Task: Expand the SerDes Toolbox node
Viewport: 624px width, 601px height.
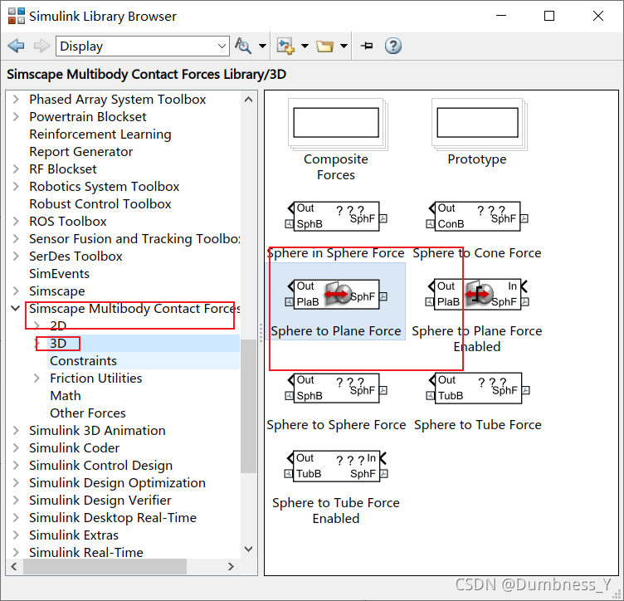Action: 16,257
